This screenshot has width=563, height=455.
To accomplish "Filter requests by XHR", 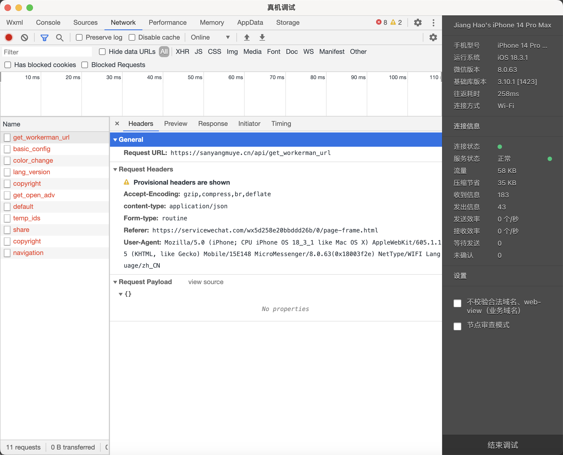I will pos(183,52).
